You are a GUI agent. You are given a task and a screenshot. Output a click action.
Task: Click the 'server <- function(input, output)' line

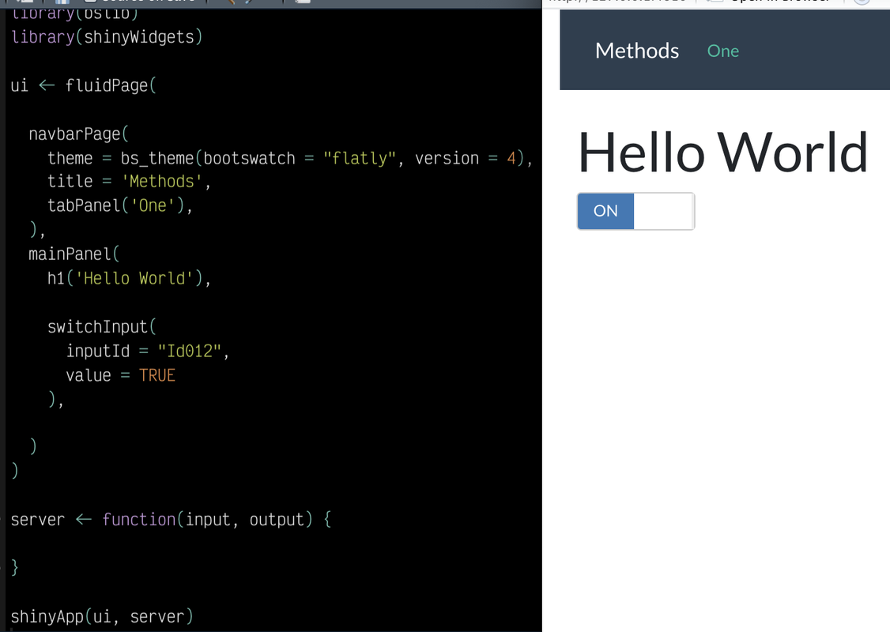click(x=171, y=520)
